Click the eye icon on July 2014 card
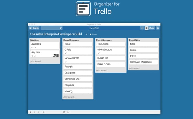193x119 pixels. click(32, 56)
